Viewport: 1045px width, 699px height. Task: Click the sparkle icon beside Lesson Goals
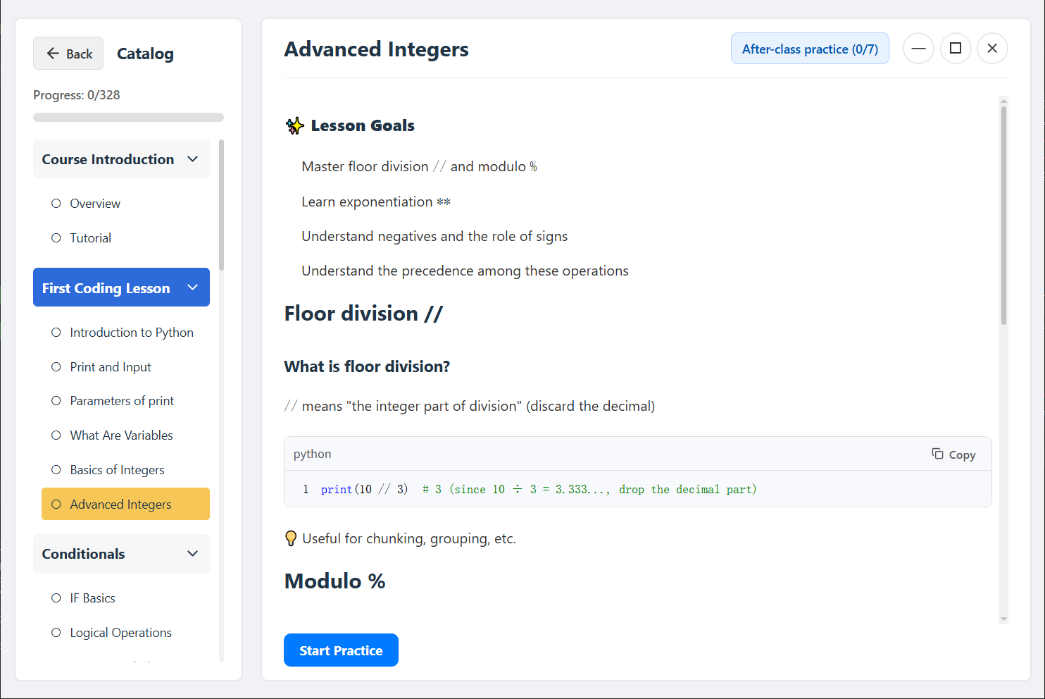(x=294, y=126)
